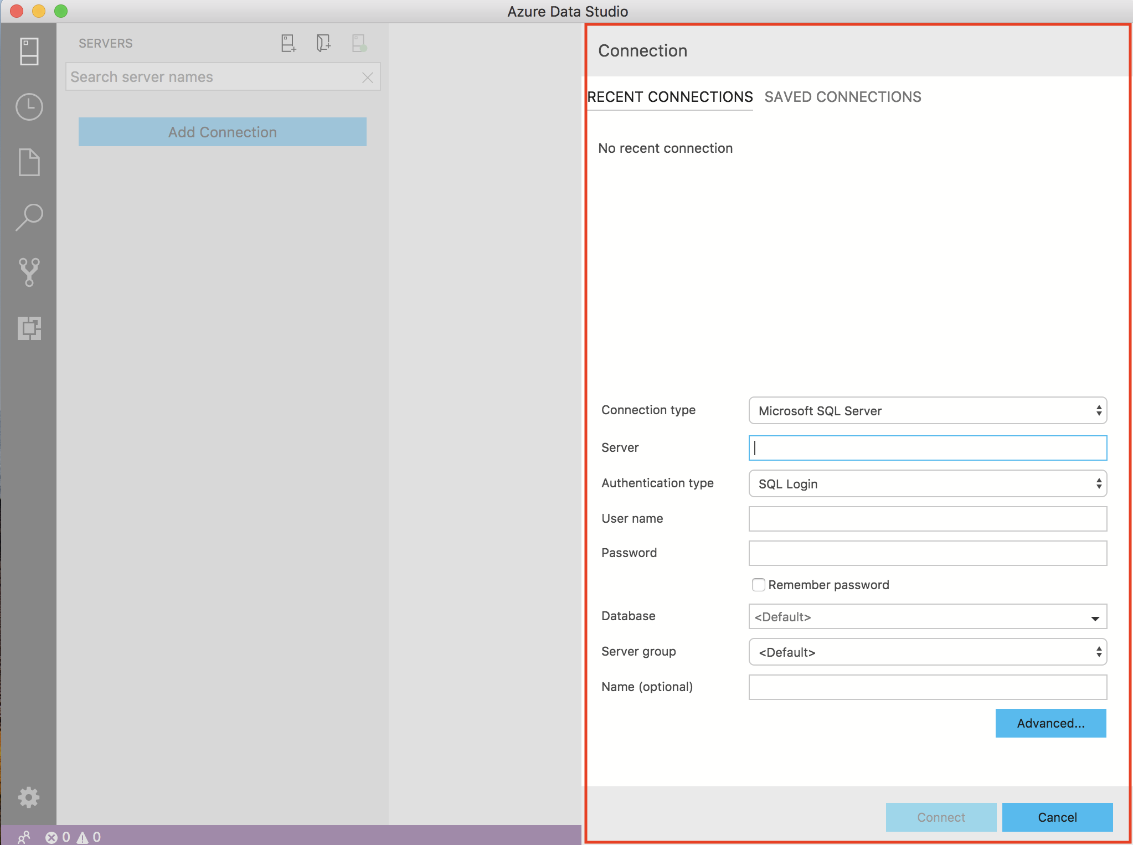The width and height of the screenshot is (1133, 845).
Task: Click the New Connection icon in Servers header
Action: pyautogui.click(x=289, y=43)
